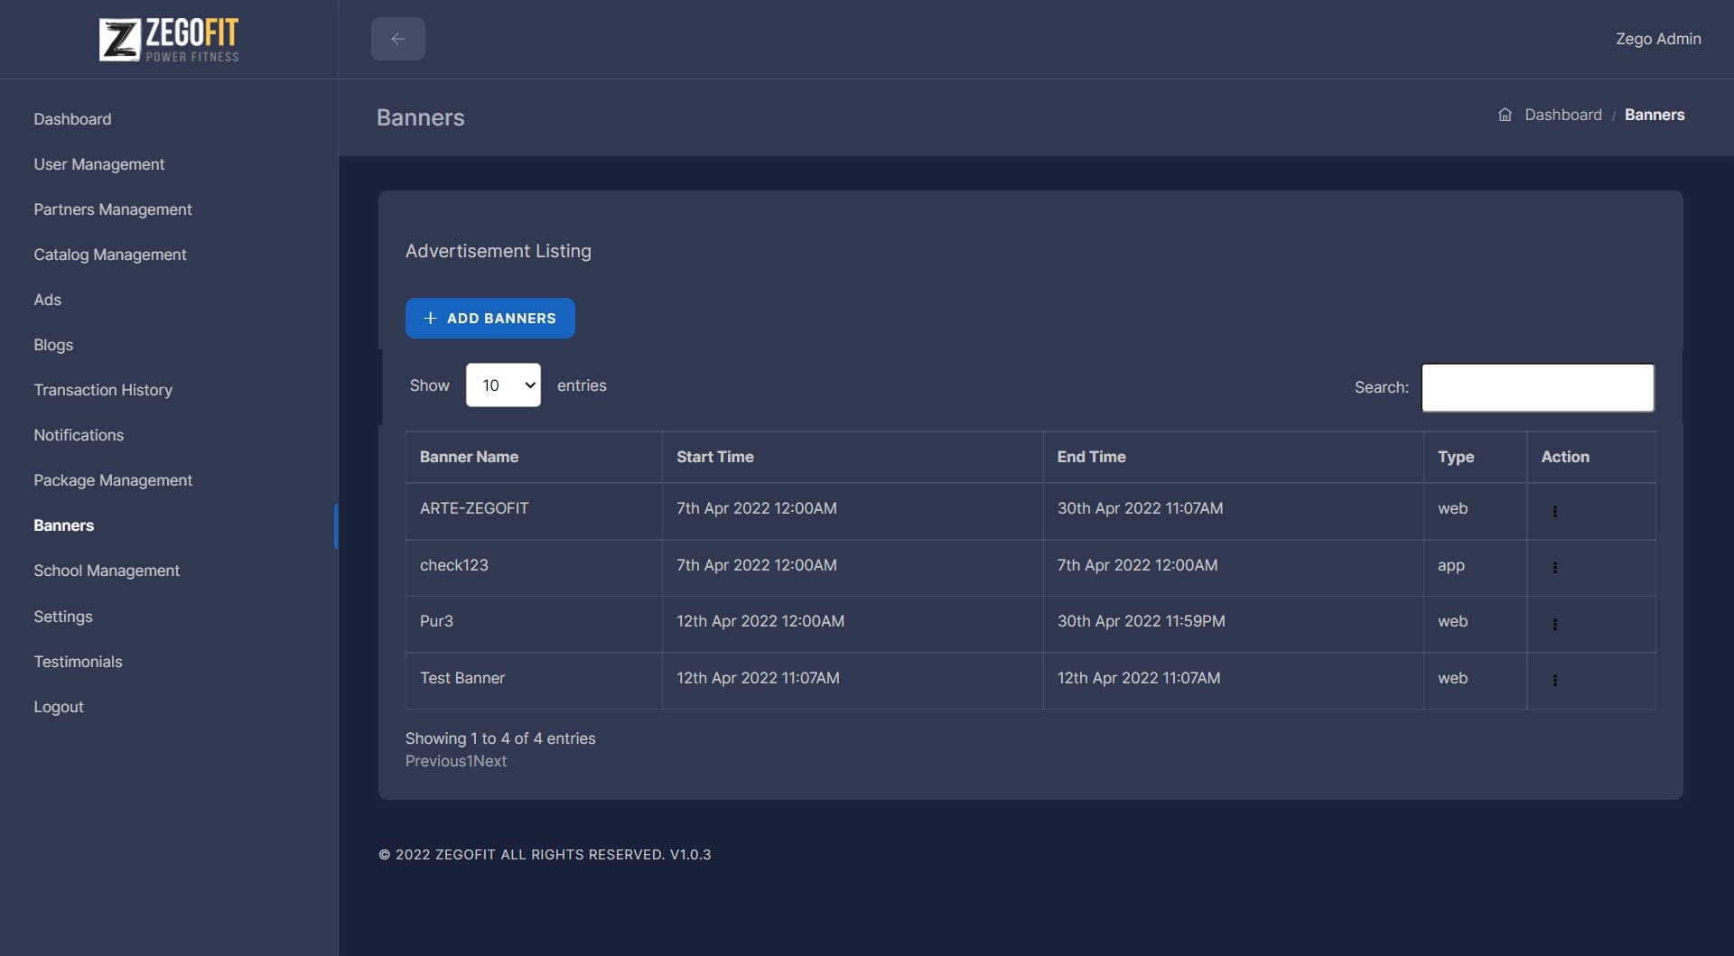Click the ADD BANNERS button
Viewport: 1734px width, 956px height.
tap(489, 318)
